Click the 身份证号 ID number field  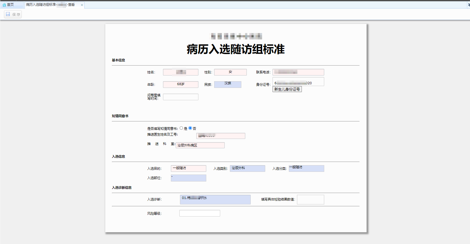point(298,82)
